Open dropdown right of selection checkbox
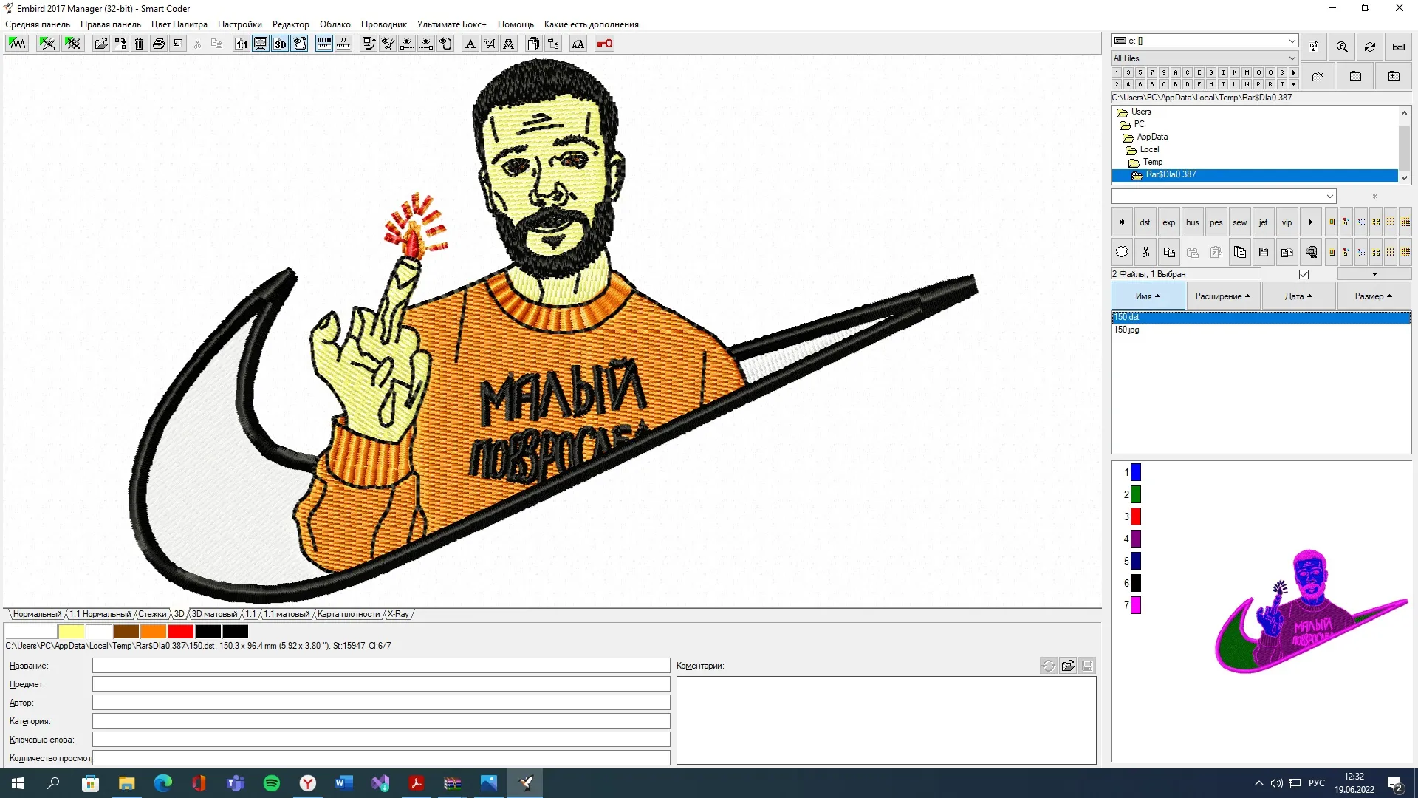This screenshot has height=798, width=1418. point(1374,274)
